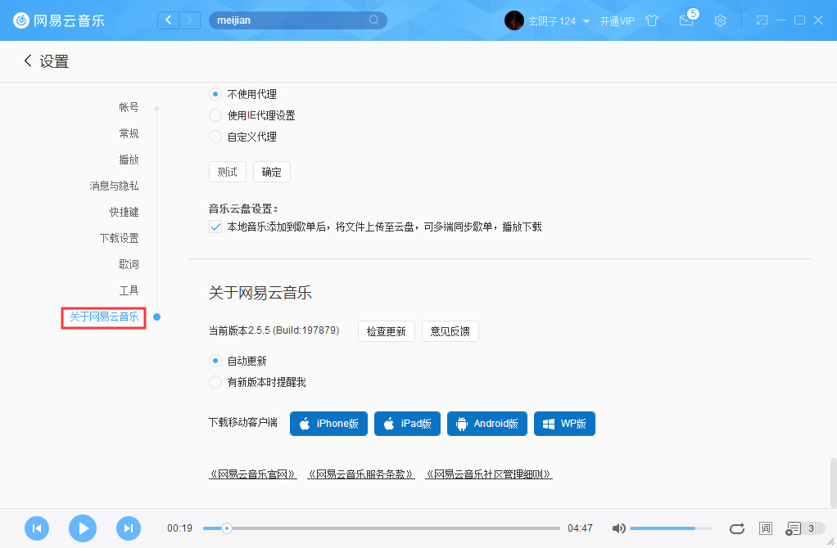Switch to the 歌词 settings section
Viewport: 837px width, 548px height.
pos(129,264)
